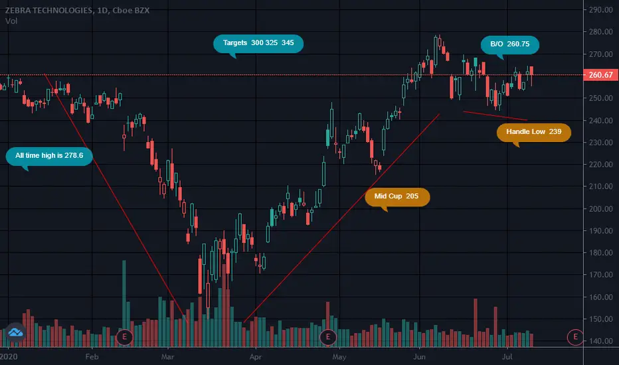Select the 'Targets 300 325 345' callout
Screen dimensions: 619x365
click(x=258, y=43)
